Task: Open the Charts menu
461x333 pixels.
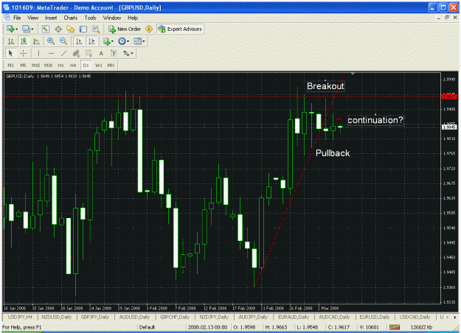Action: 71,18
